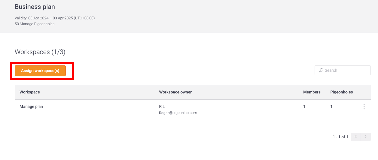Viewport: 378px width, 160px height.
Task: Click the Pigeonholes column header
Action: pyautogui.click(x=341, y=92)
